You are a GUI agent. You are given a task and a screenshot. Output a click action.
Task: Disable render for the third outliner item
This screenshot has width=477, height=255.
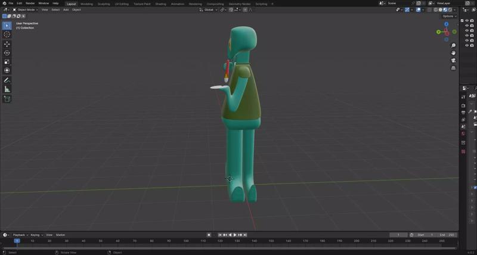point(472,30)
